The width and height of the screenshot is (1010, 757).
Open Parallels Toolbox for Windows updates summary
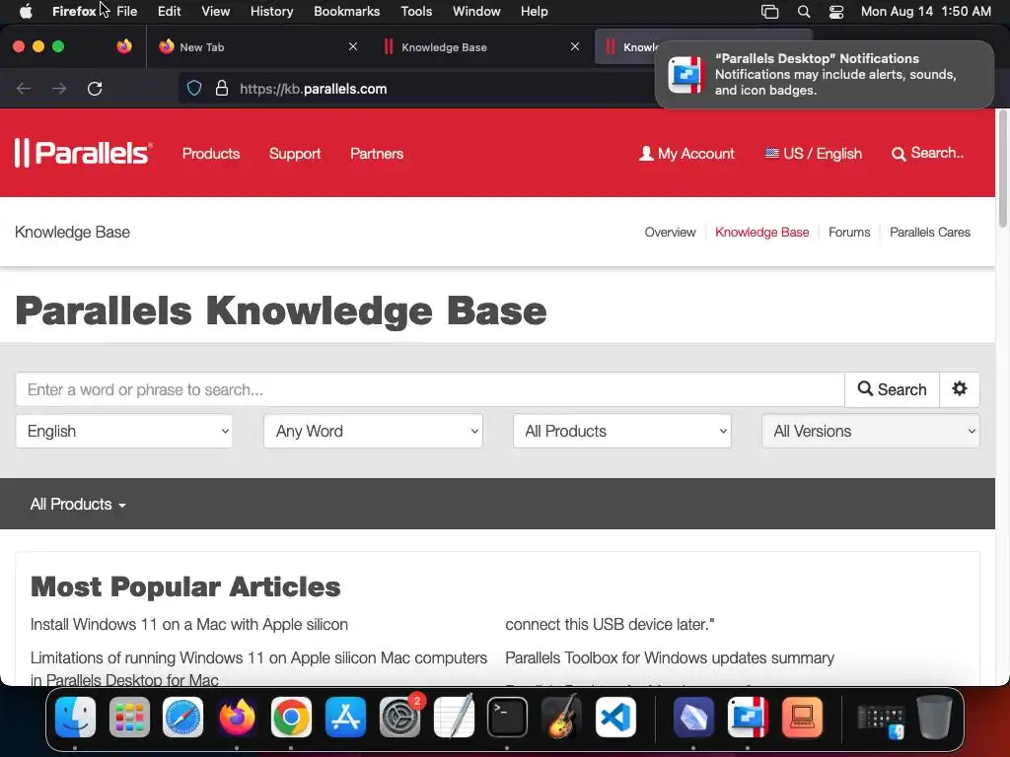pos(670,657)
